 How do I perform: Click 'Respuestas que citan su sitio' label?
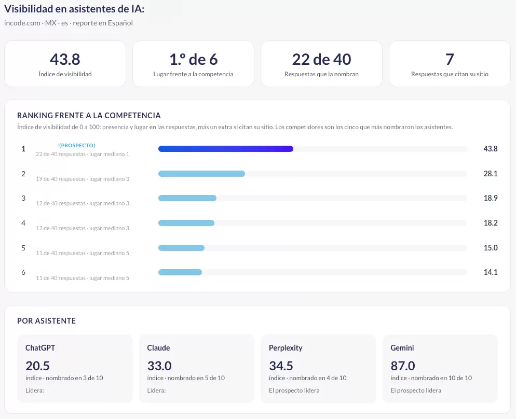click(450, 74)
